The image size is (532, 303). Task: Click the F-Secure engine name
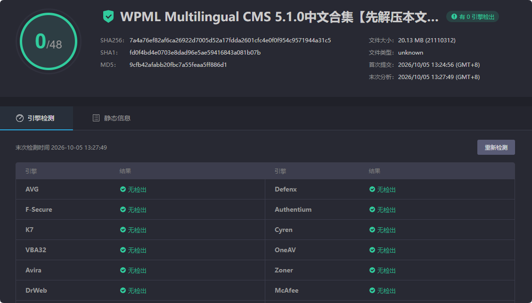pos(39,209)
